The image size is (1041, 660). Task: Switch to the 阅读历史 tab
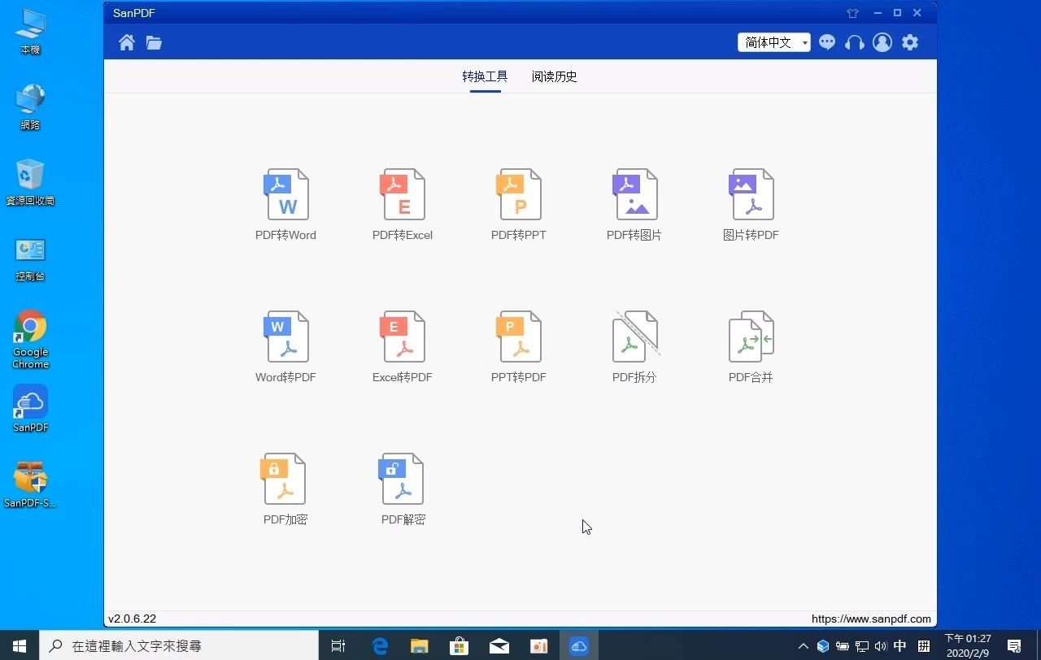555,76
